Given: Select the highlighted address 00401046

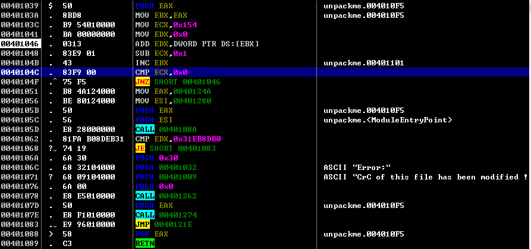Looking at the screenshot, I should (x=20, y=43).
